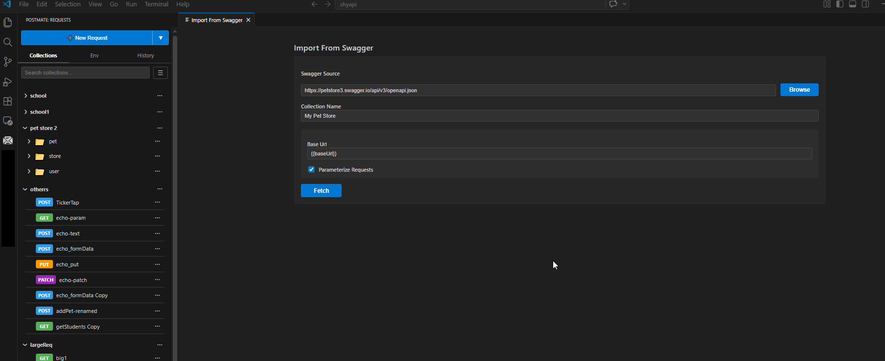Image resolution: width=885 pixels, height=361 pixels.
Task: Switch to the Env tab
Action: click(x=95, y=55)
